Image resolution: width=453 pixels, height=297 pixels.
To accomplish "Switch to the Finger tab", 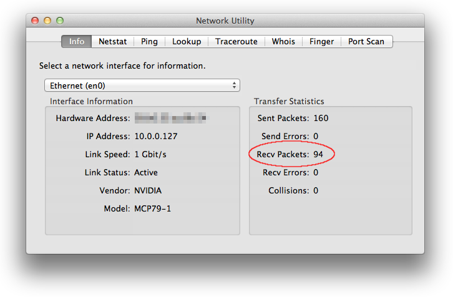I will 321,42.
